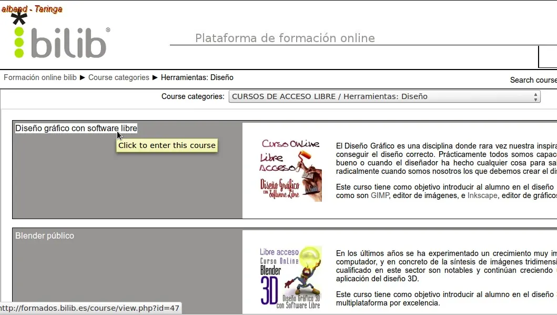Open the Blender público course

pyautogui.click(x=45, y=235)
